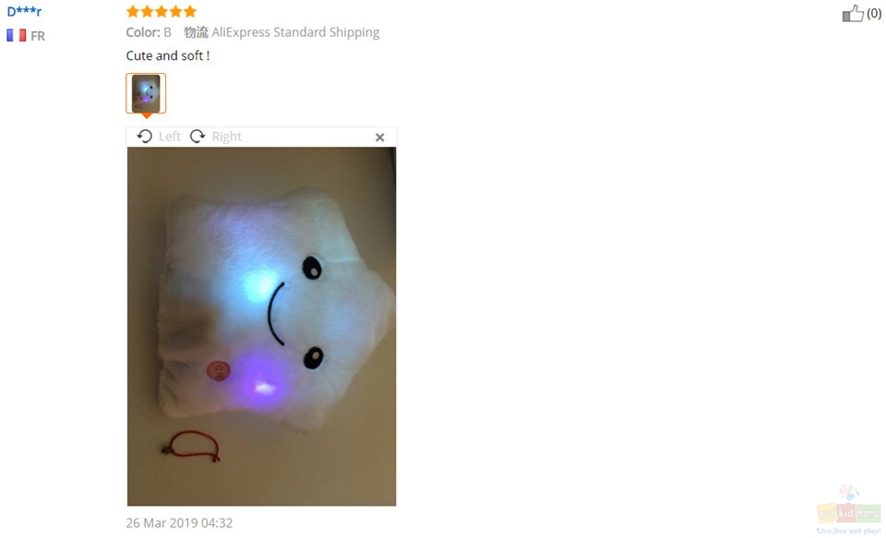The width and height of the screenshot is (886, 538).
Task: Close the enlarged review photo viewer
Action: tap(379, 137)
